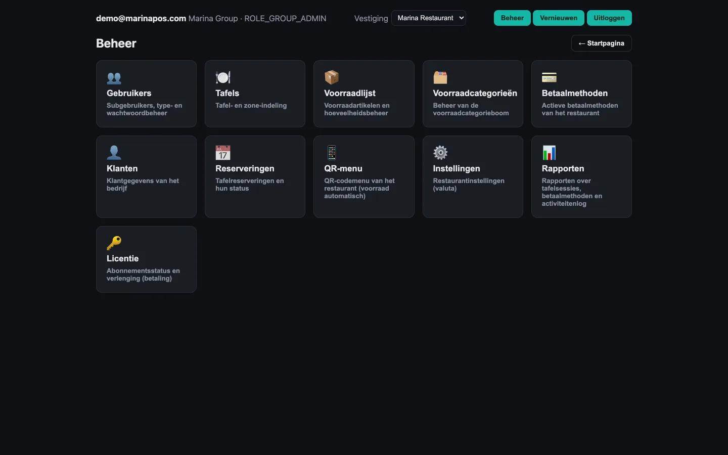Image resolution: width=728 pixels, height=455 pixels.
Task: Click the Tafels plate and cutlery icon
Action: 223,77
